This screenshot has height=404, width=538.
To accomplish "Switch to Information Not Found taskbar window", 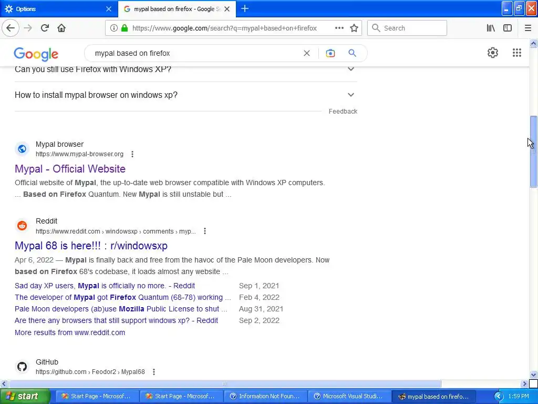I will pos(265,396).
